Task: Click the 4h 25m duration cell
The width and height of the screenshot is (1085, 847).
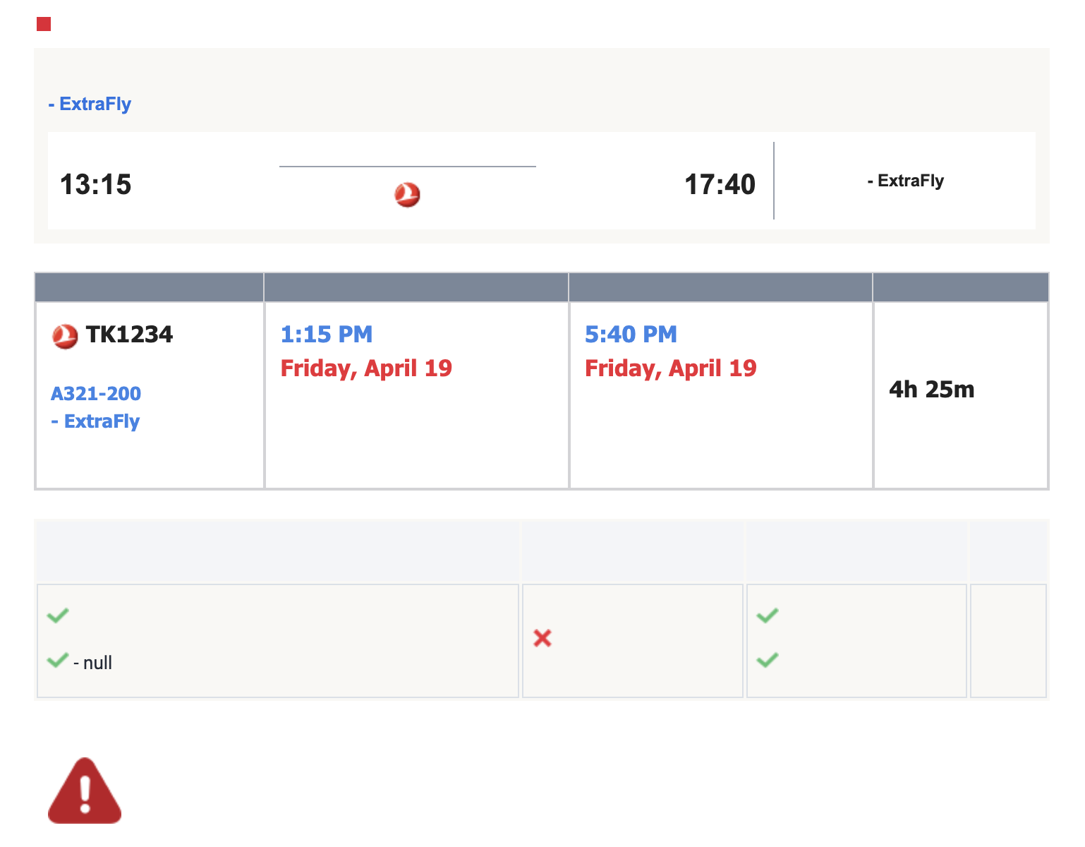Action: (x=931, y=389)
